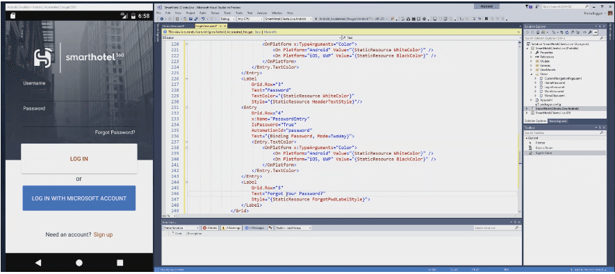Collapse the Entry block at line 231

coord(187,108)
